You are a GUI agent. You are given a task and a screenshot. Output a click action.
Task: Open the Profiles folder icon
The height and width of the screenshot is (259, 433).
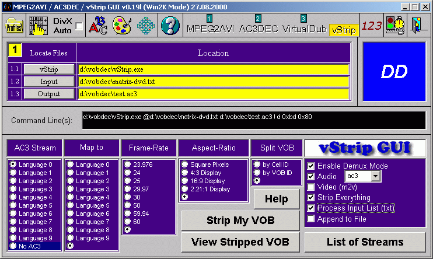(14, 26)
